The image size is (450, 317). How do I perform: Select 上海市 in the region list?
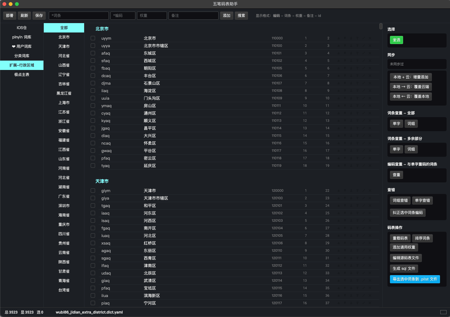click(x=64, y=103)
